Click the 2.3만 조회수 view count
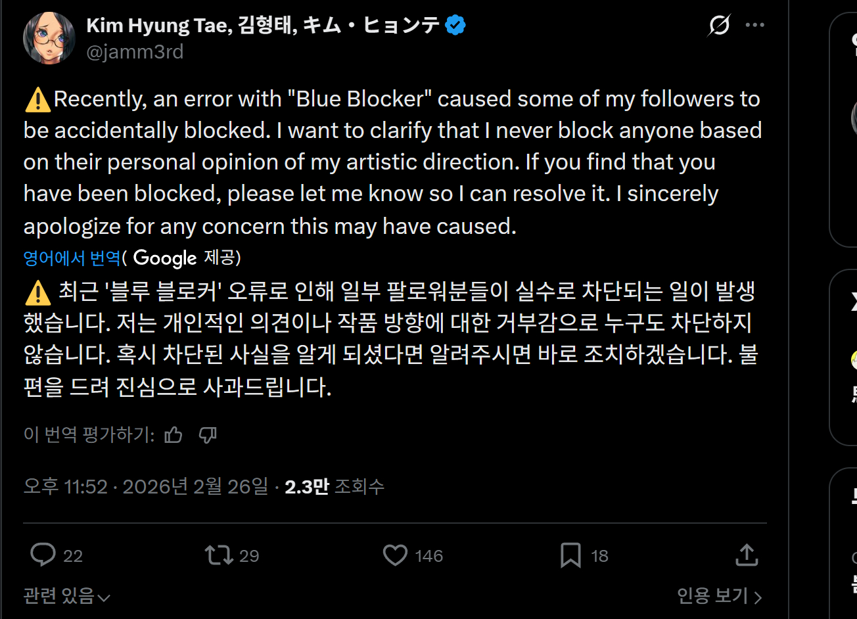 tap(335, 487)
